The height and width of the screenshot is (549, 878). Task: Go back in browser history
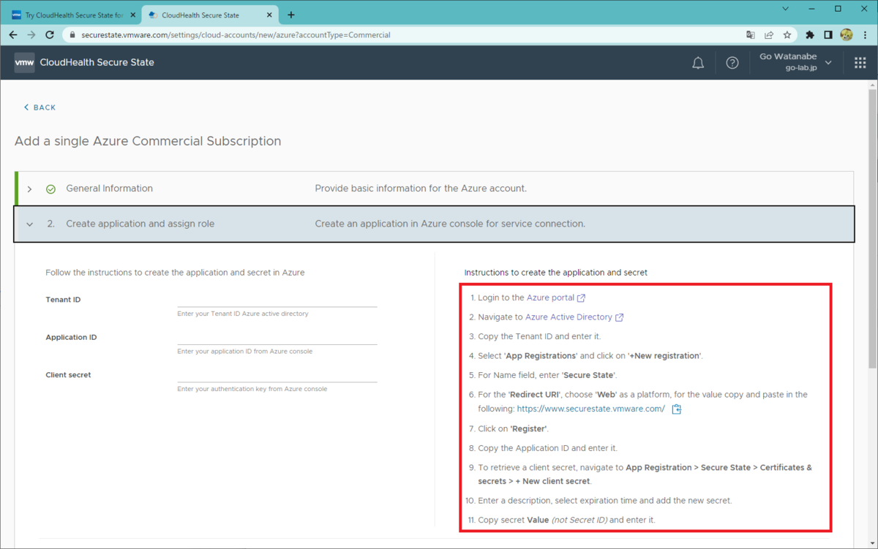tap(13, 34)
